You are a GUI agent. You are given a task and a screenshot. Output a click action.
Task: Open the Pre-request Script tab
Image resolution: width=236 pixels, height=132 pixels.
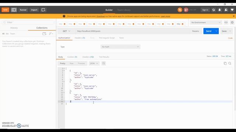click(x=107, y=38)
